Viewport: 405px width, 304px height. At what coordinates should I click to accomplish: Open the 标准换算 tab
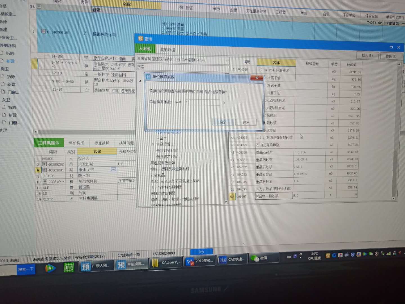click(x=102, y=143)
